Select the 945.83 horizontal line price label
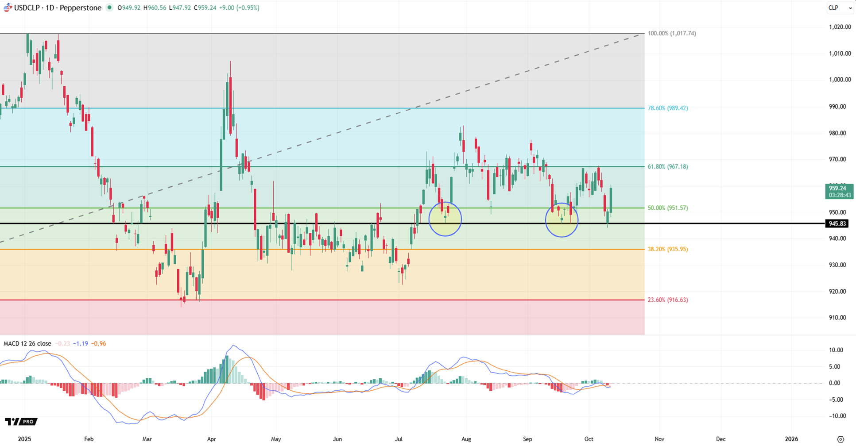 [x=837, y=224]
